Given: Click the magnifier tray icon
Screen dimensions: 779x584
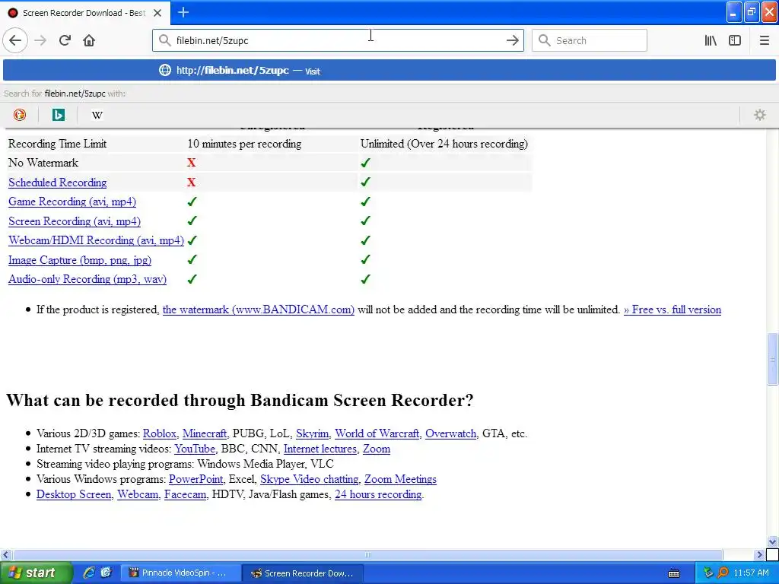Looking at the screenshot, I should (x=723, y=573).
